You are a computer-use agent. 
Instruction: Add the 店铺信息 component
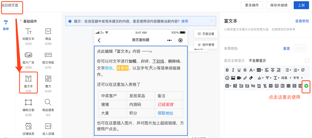coord(28,130)
